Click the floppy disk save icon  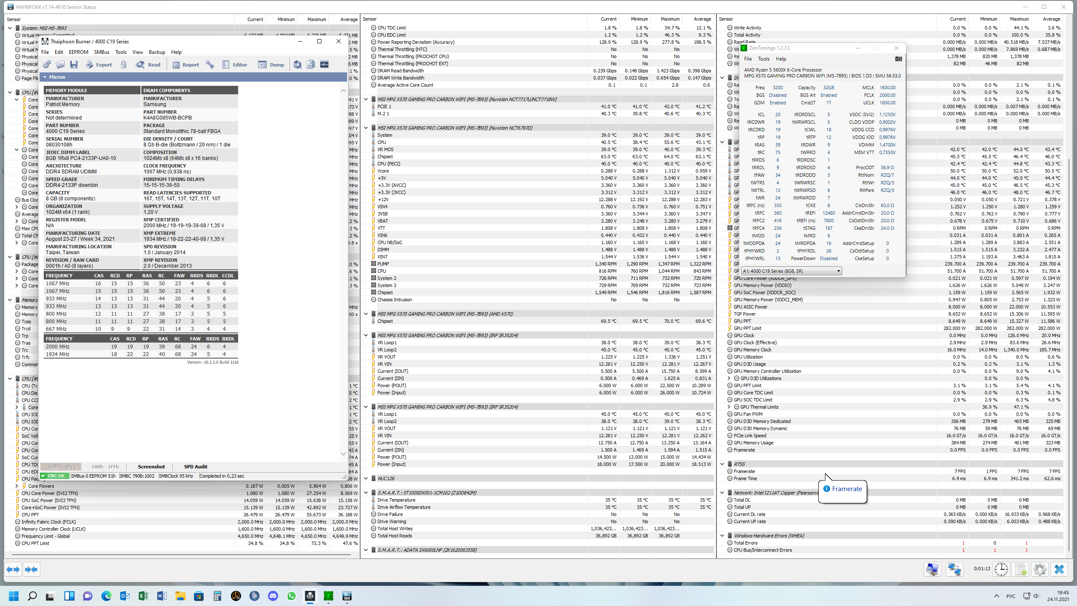74,65
